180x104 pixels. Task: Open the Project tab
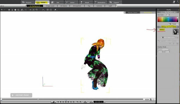[28, 2]
